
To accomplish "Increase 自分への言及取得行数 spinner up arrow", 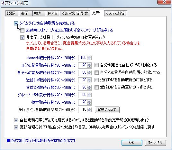I will pyautogui.click(x=89, y=72).
